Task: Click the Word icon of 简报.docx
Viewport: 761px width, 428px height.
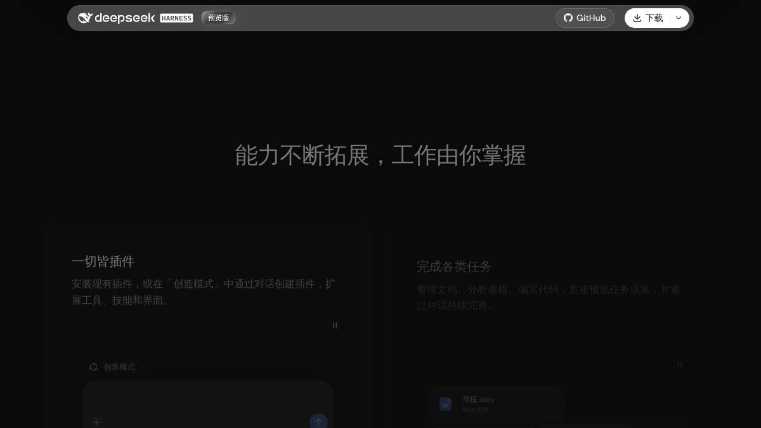Action: point(446,404)
